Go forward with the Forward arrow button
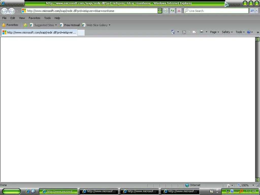 point(12,11)
